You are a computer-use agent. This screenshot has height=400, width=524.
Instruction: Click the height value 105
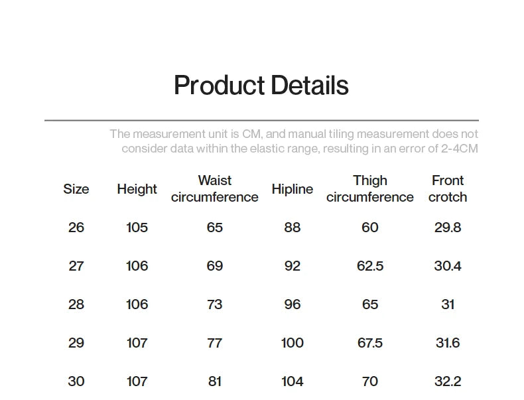point(137,228)
